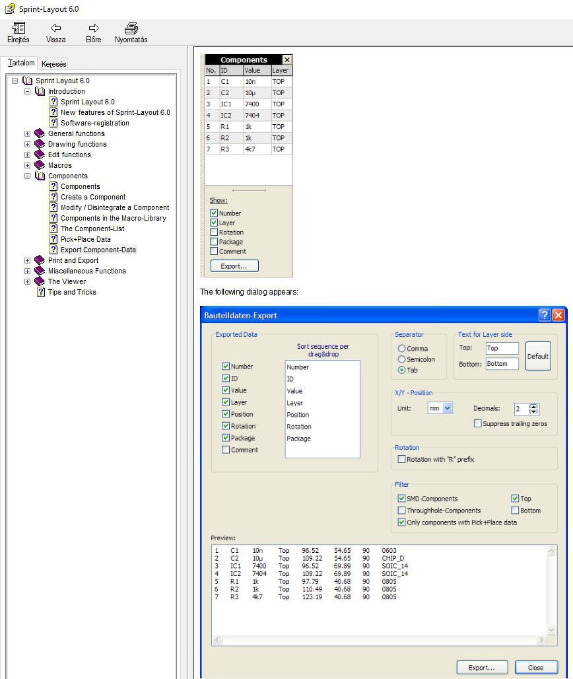Click Export... button in Bauteildaten-Export dialog

pyautogui.click(x=481, y=667)
